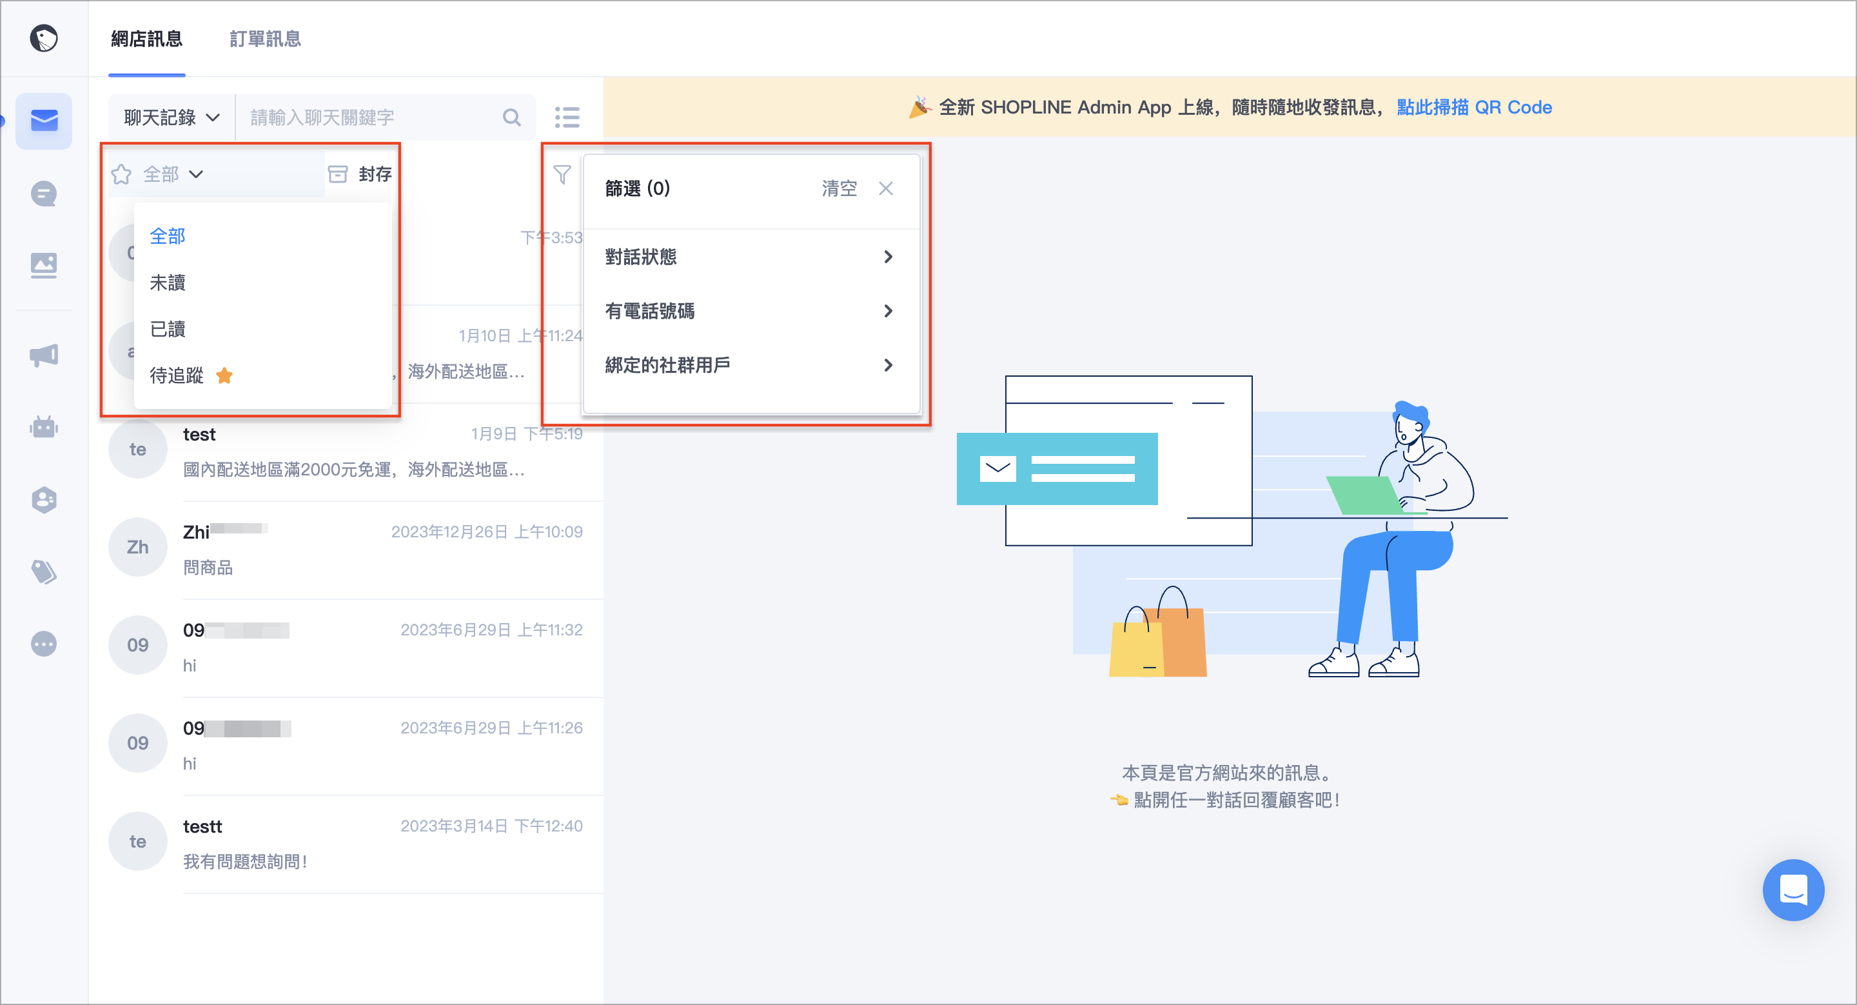This screenshot has height=1005, width=1857.
Task: Select 未讀 from the status dropdown
Action: tap(168, 282)
